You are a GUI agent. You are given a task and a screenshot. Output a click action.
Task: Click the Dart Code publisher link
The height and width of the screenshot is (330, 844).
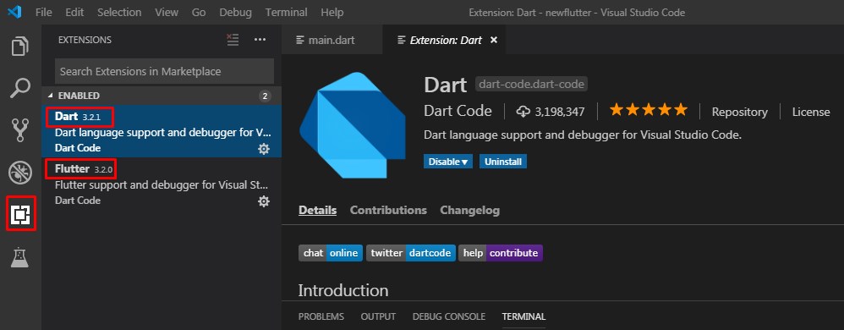point(458,111)
